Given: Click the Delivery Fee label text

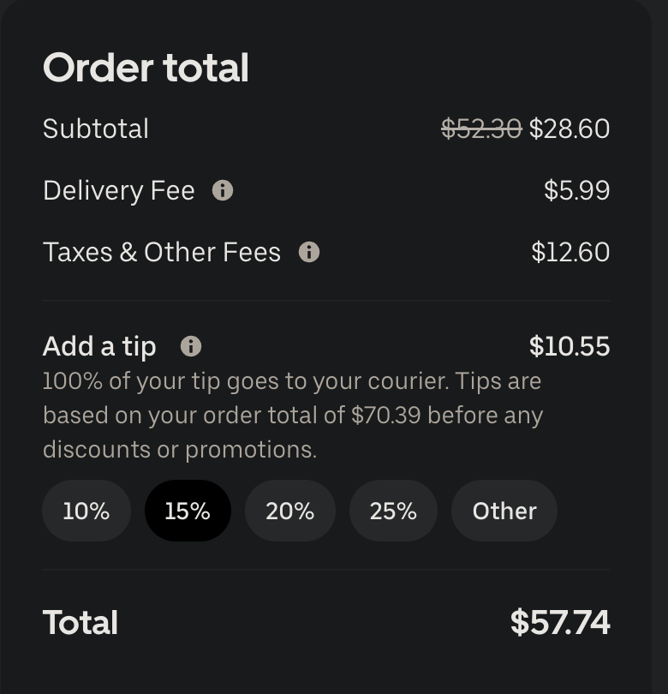Looking at the screenshot, I should 119,191.
